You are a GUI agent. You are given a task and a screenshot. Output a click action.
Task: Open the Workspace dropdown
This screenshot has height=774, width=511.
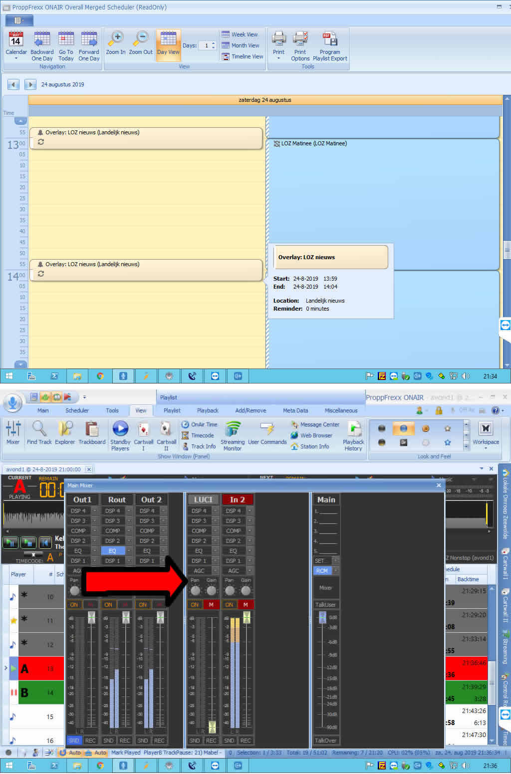(x=486, y=435)
